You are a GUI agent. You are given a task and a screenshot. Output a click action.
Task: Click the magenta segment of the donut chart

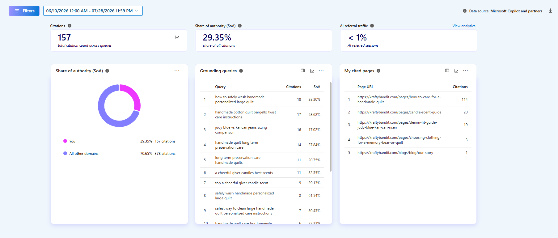pyautogui.click(x=134, y=95)
